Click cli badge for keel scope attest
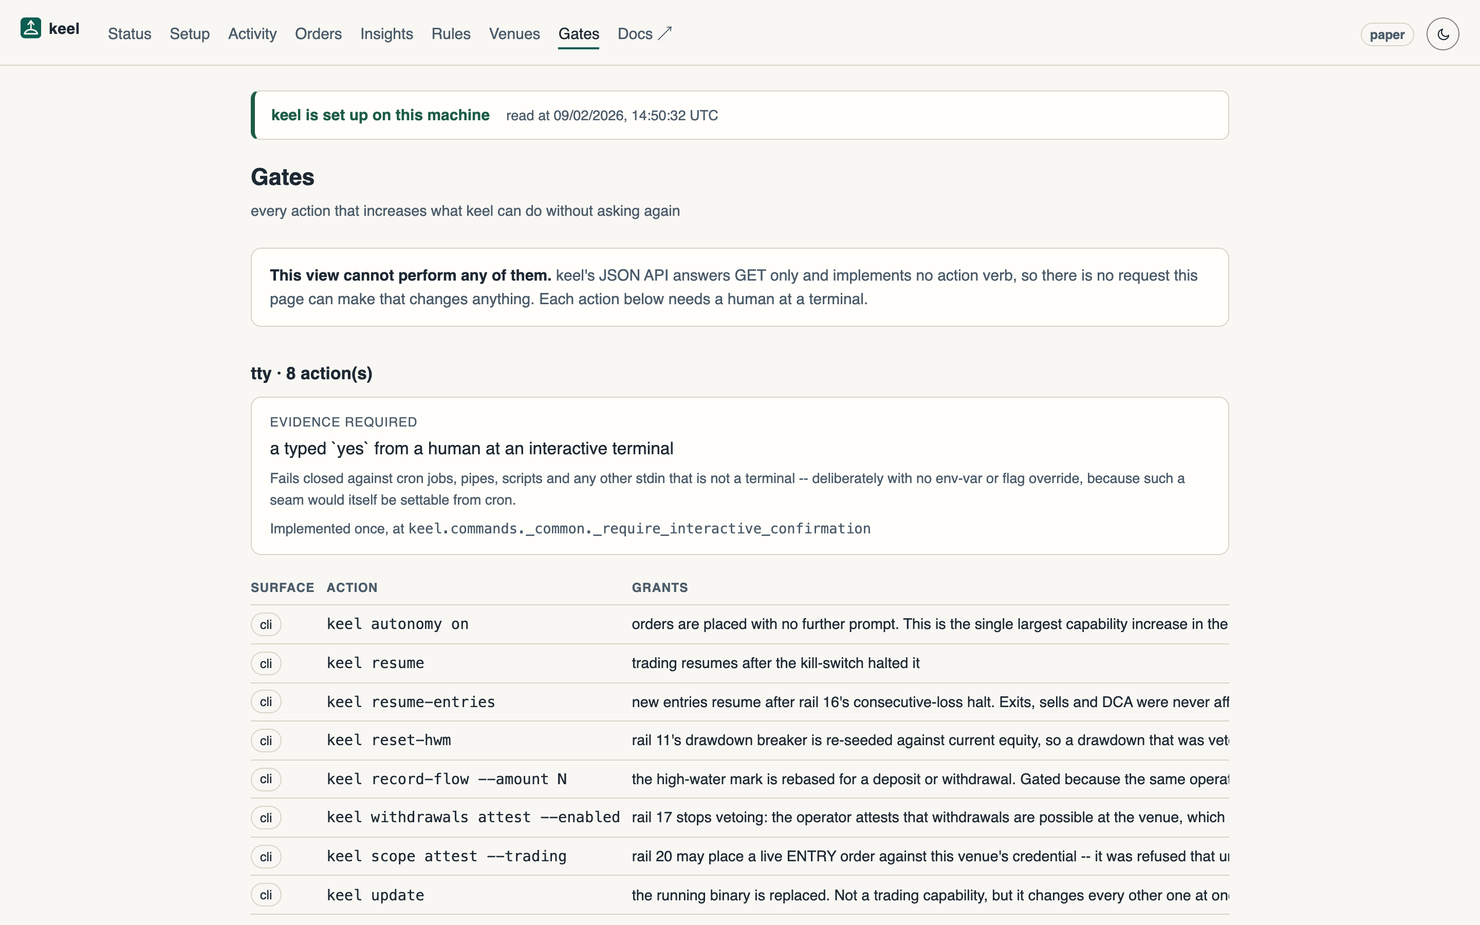This screenshot has height=925, width=1480. [266, 857]
